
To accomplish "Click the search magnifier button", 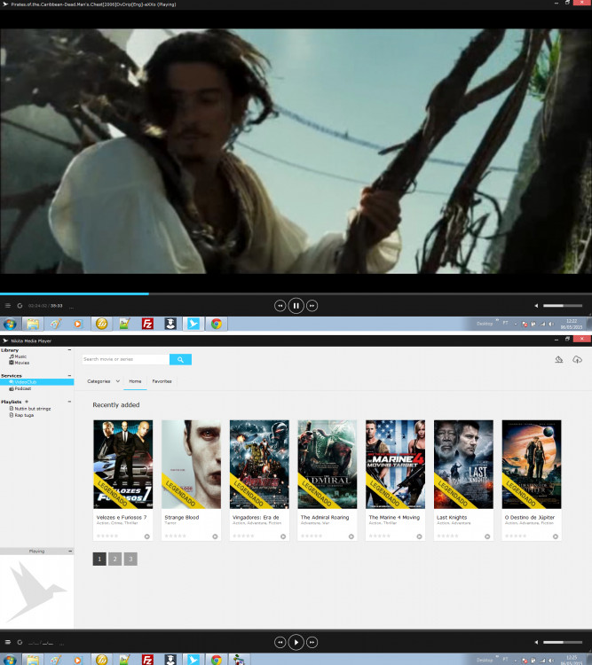I will coord(180,359).
